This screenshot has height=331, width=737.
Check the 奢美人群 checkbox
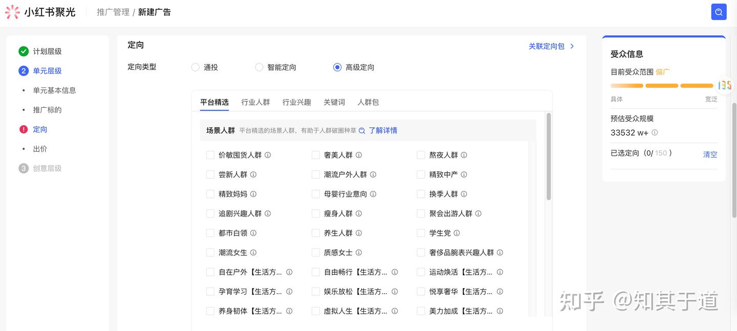click(316, 155)
